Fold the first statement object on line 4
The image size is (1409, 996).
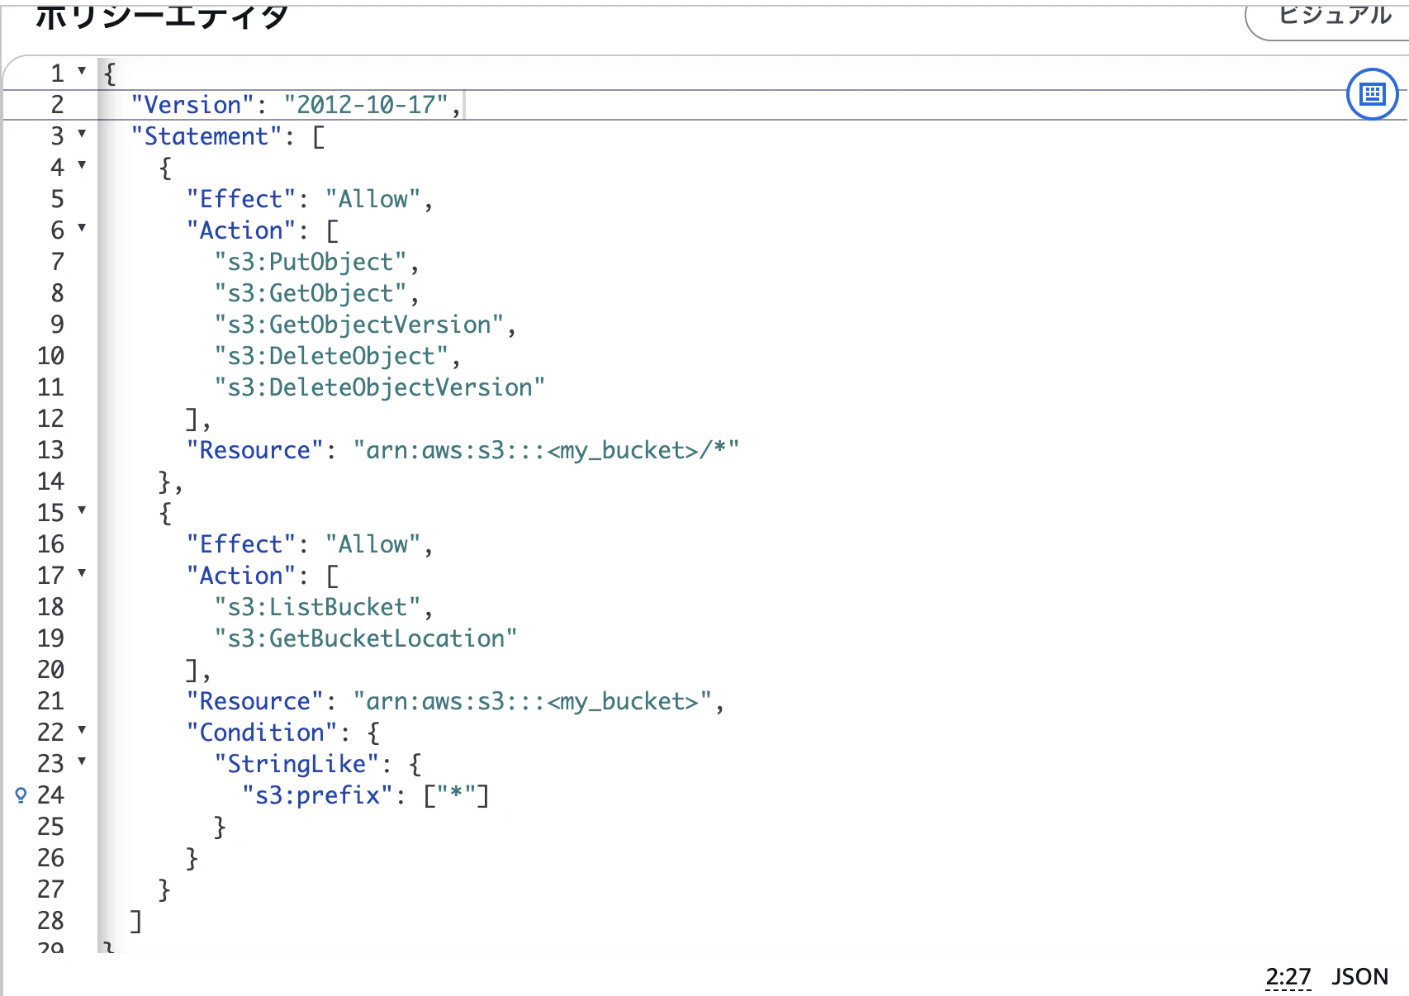[x=82, y=165]
